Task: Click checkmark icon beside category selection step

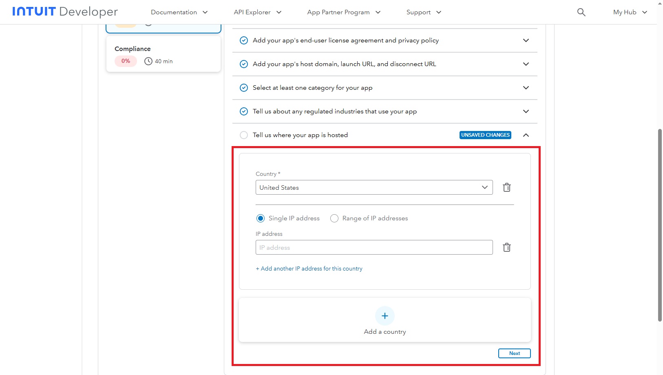Action: tap(244, 88)
